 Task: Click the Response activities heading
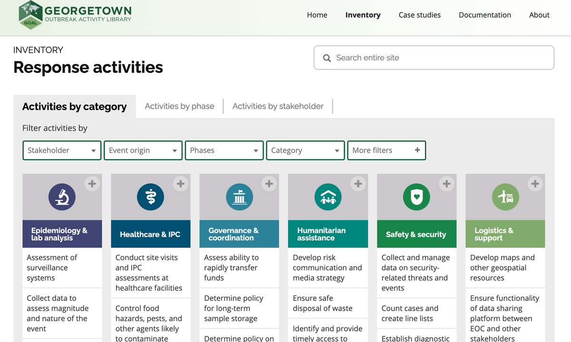click(x=88, y=67)
